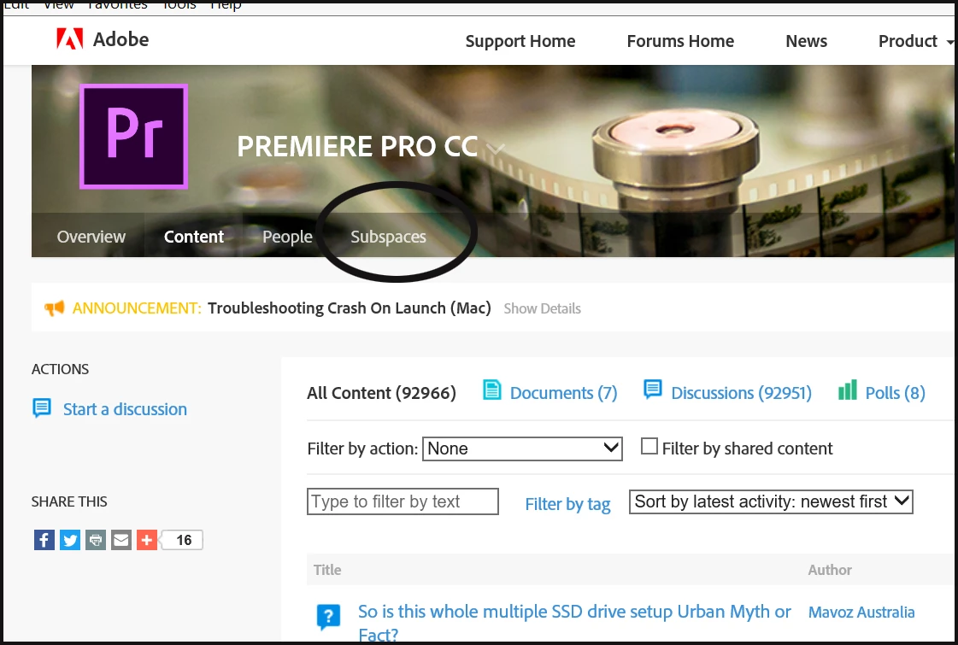Open the Sort by latest activity dropdown

[x=771, y=501]
